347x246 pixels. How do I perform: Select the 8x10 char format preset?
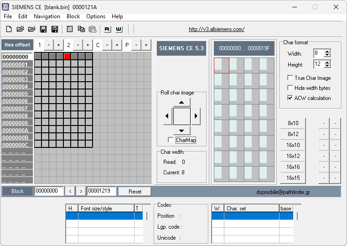pos(293,123)
